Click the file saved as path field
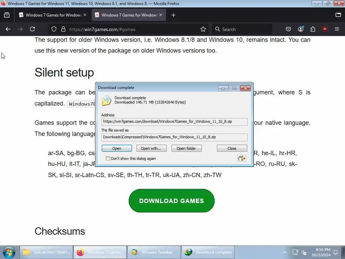Viewport: 345px width, 259px height. 174,137
